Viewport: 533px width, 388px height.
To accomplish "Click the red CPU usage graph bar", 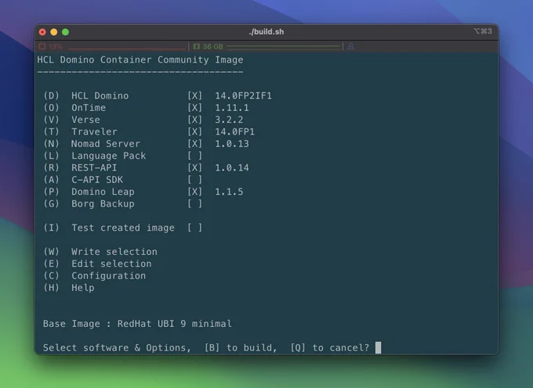I will coord(127,47).
